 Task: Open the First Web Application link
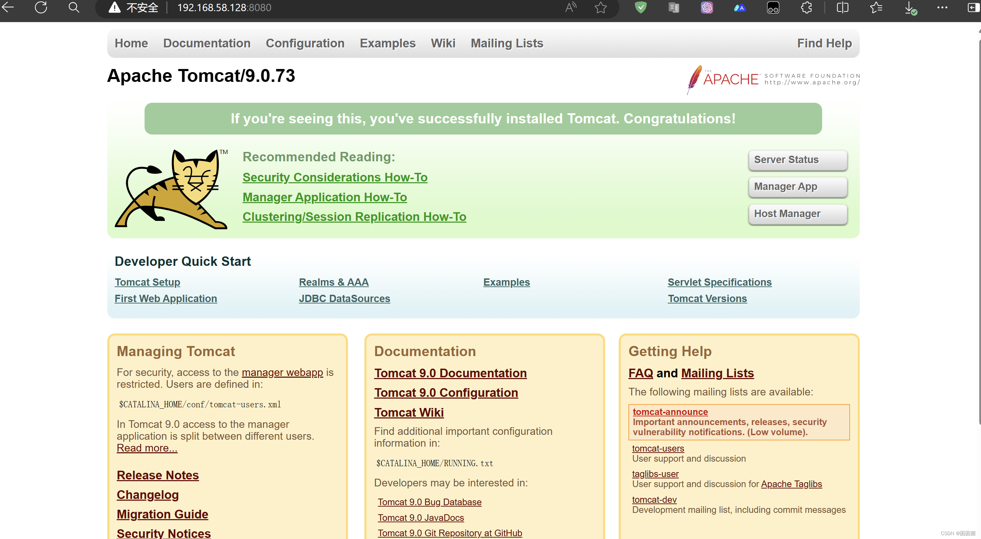pos(166,298)
